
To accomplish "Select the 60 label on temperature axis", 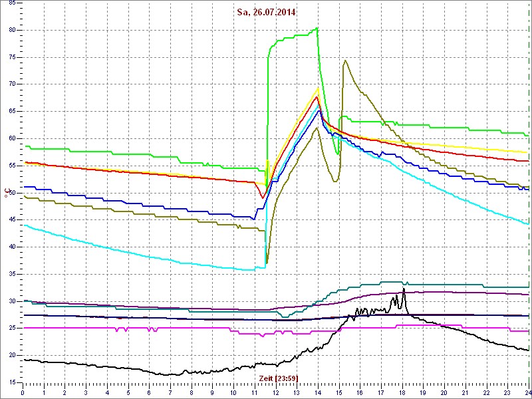I will 11,139.
